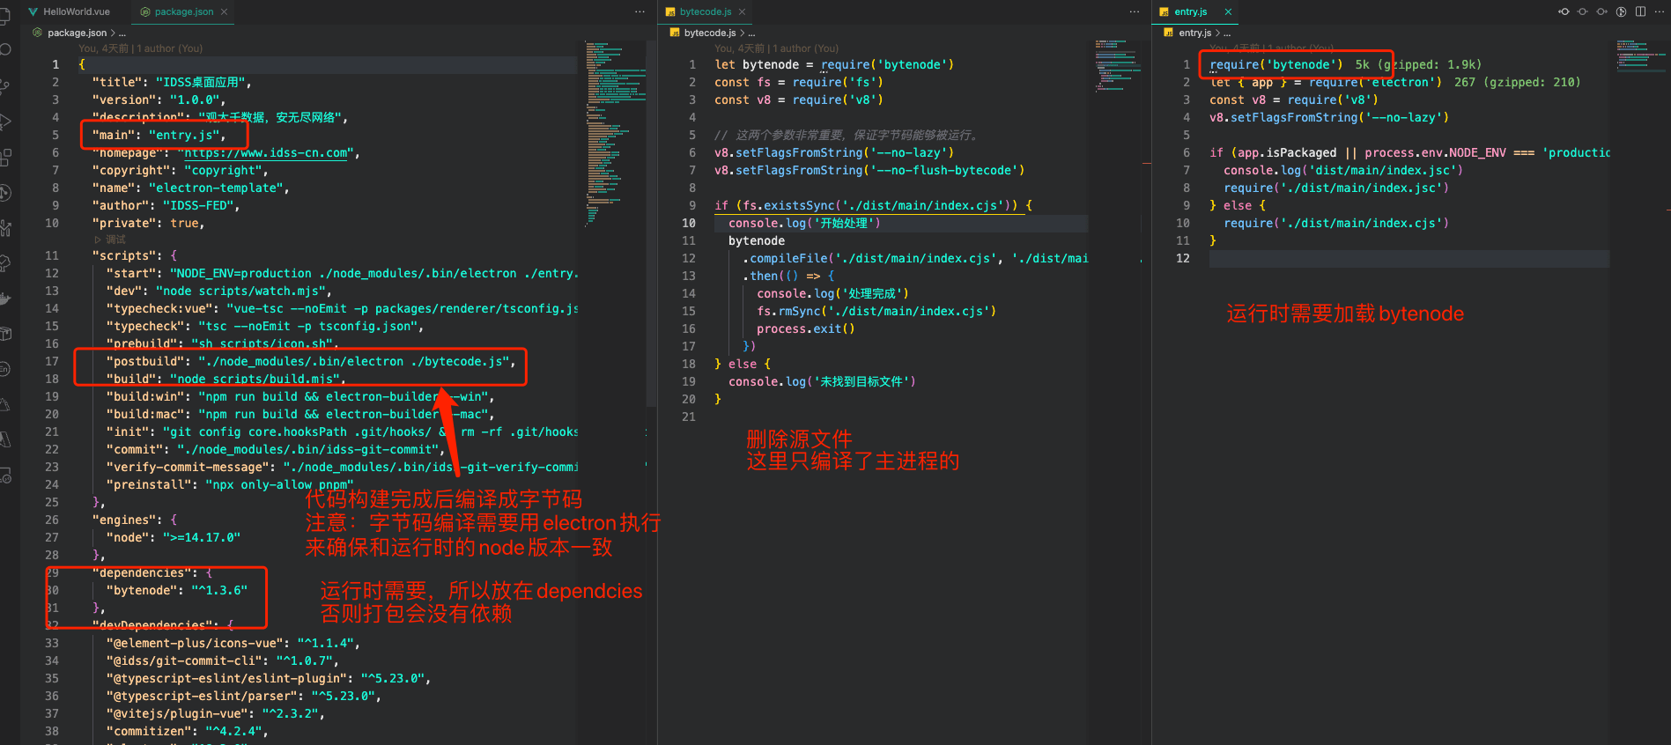Open more actions menu in package.json editor
The height and width of the screenshot is (745, 1671).
640,11
